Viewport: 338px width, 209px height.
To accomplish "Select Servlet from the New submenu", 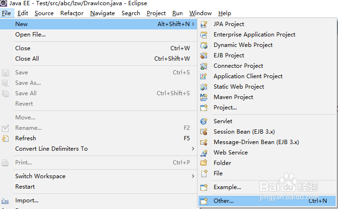I will [267, 121].
